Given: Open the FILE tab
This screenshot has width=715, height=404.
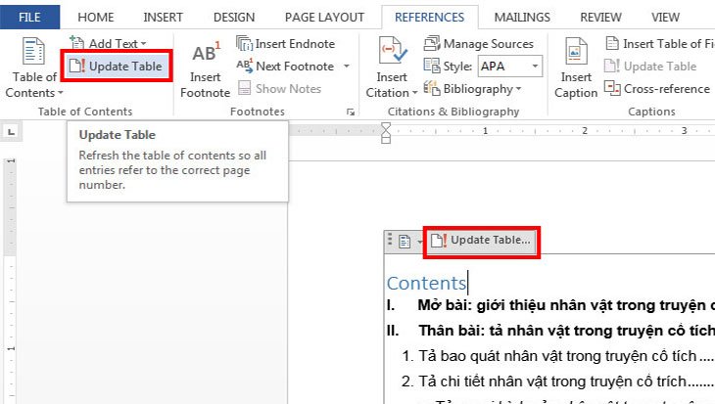Looking at the screenshot, I should tap(29, 18).
